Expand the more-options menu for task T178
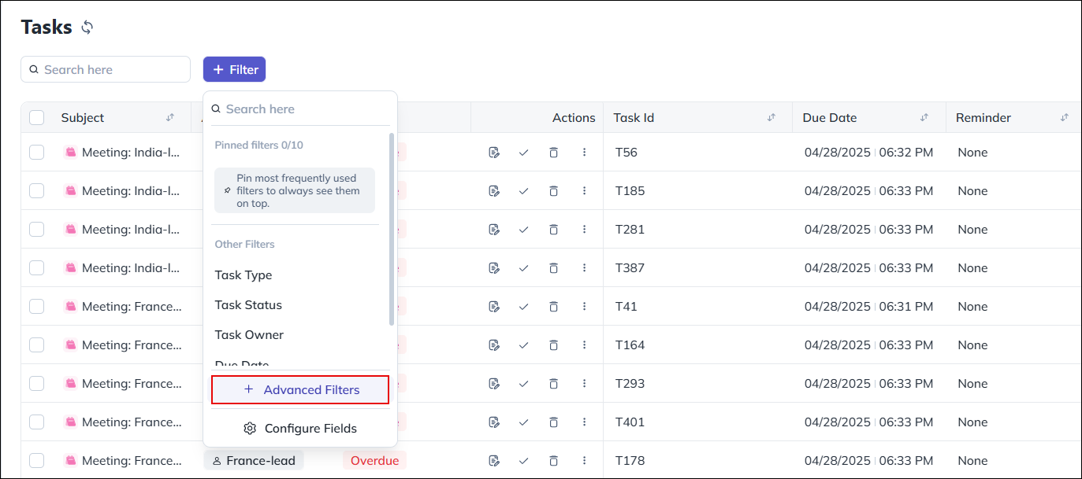 click(x=584, y=461)
